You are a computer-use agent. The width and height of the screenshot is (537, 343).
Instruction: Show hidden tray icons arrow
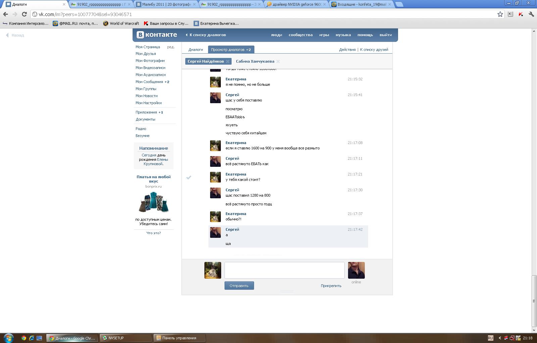pyautogui.click(x=500, y=338)
